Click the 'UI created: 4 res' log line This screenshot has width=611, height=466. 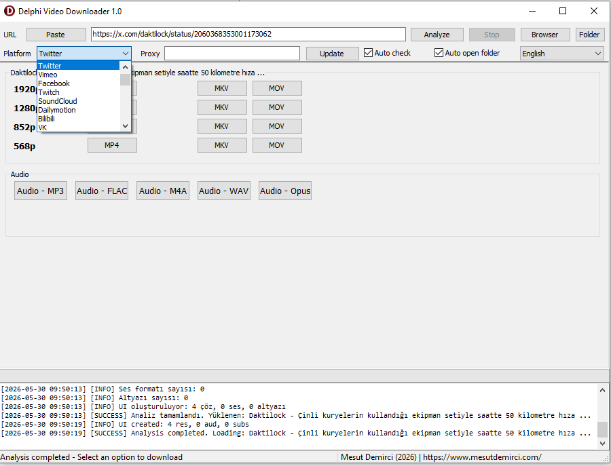(125, 425)
